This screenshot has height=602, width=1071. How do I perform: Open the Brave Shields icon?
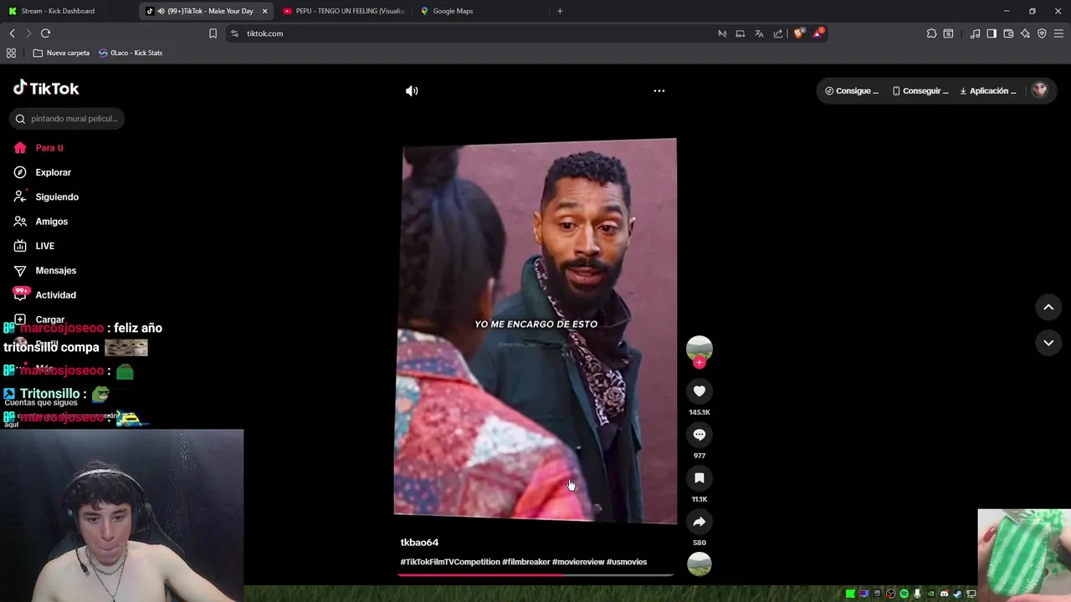(x=799, y=33)
